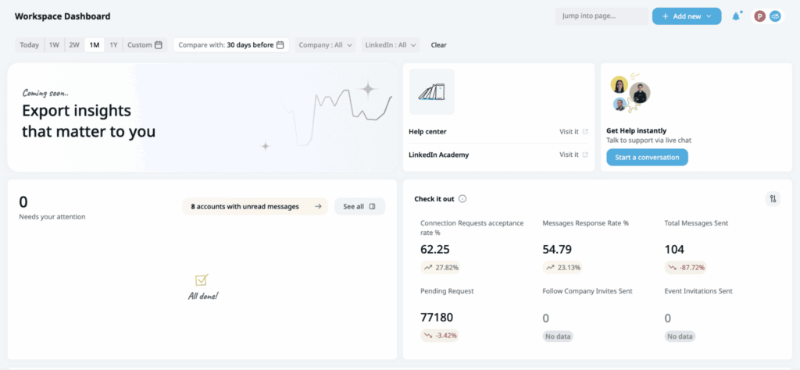Screen dimensions: 800x370
Task: Clear all applied filters
Action: [439, 45]
